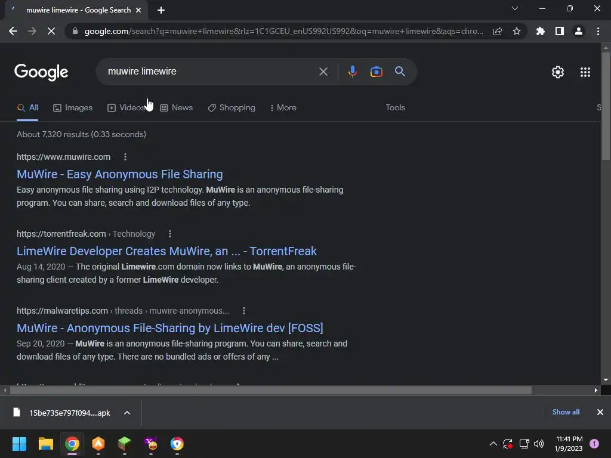Show hidden system tray icons
The width and height of the screenshot is (611, 458).
point(493,444)
